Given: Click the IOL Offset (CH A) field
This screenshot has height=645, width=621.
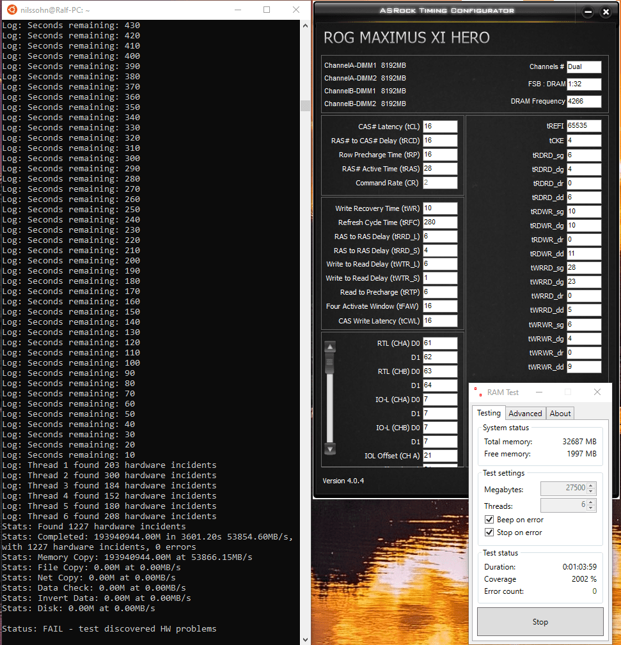Looking at the screenshot, I should tap(440, 455).
